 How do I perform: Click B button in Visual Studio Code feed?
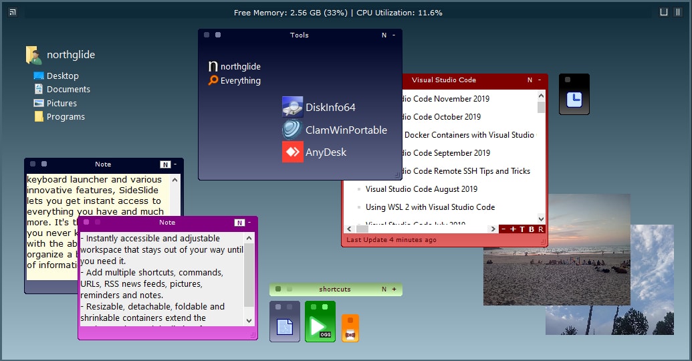pyautogui.click(x=532, y=229)
